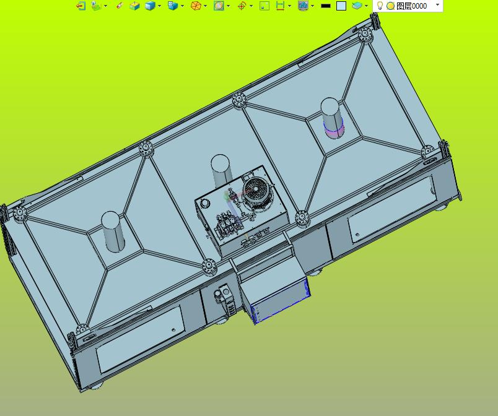
Task: Select the pencil eraser tool icon
Action: click(x=120, y=6)
